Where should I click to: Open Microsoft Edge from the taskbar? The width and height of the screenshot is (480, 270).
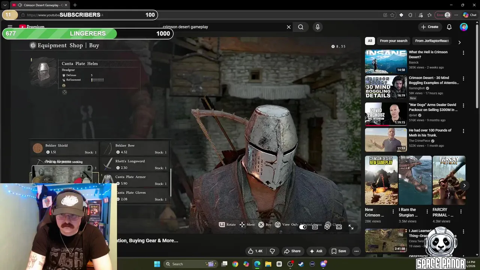[x=257, y=264]
